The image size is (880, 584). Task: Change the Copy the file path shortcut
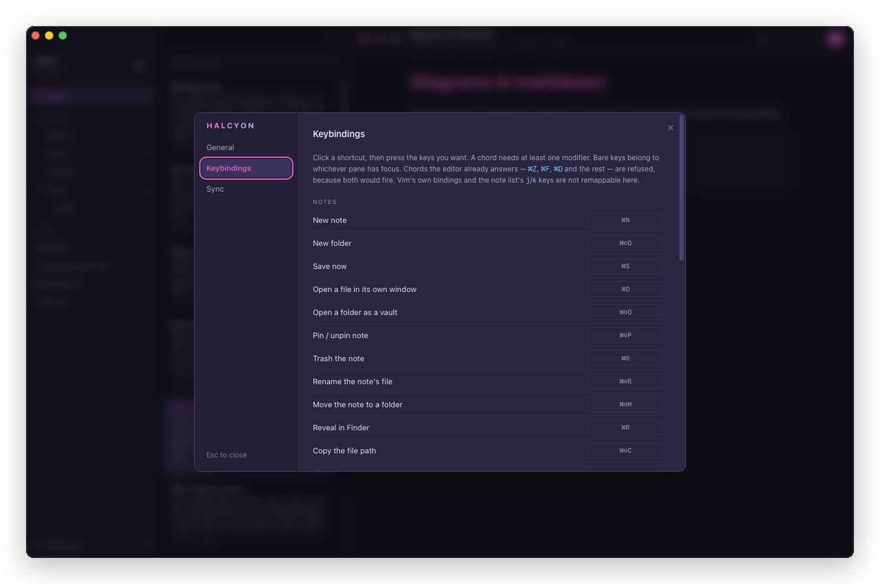coord(625,450)
